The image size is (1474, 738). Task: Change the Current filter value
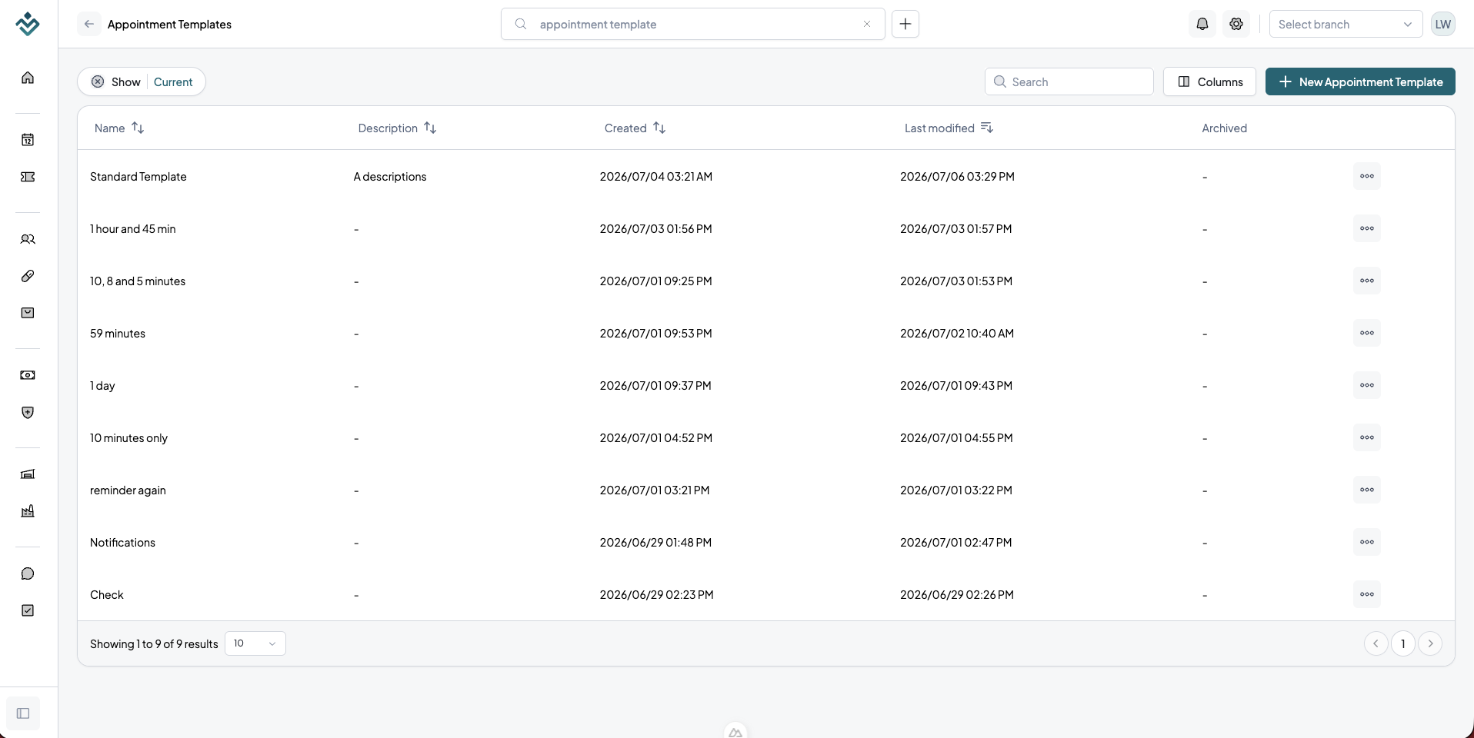pyautogui.click(x=173, y=81)
